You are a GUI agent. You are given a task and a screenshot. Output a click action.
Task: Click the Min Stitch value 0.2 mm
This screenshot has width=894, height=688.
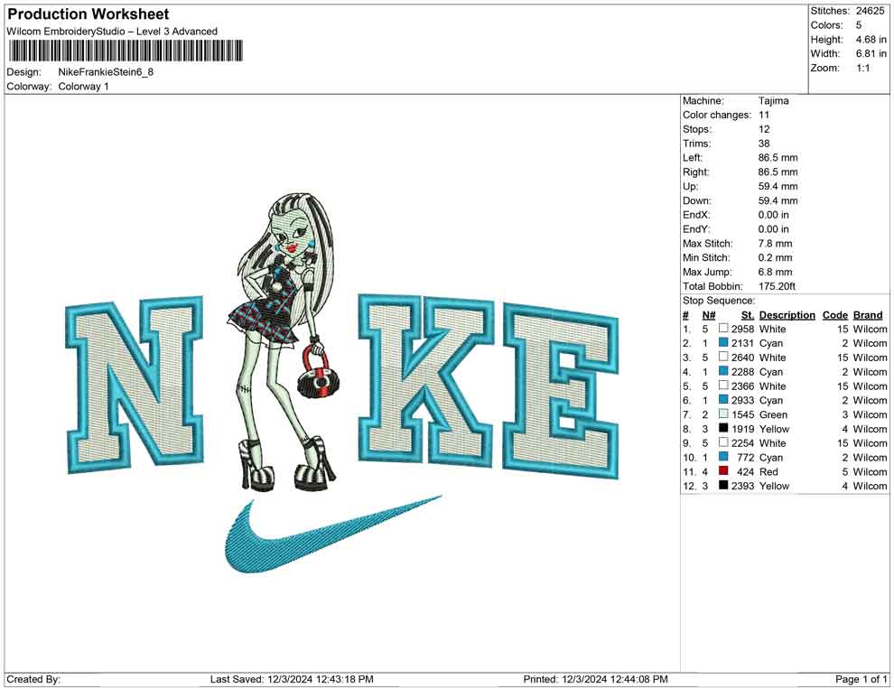[775, 257]
